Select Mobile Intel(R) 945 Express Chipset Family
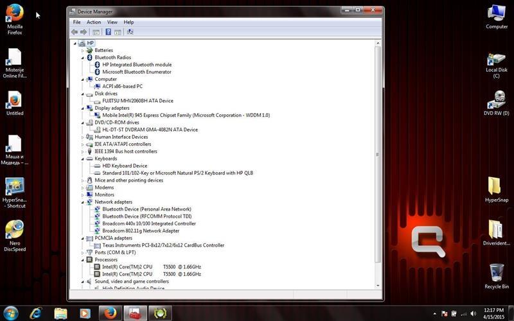This screenshot has width=514, height=321. coord(186,116)
